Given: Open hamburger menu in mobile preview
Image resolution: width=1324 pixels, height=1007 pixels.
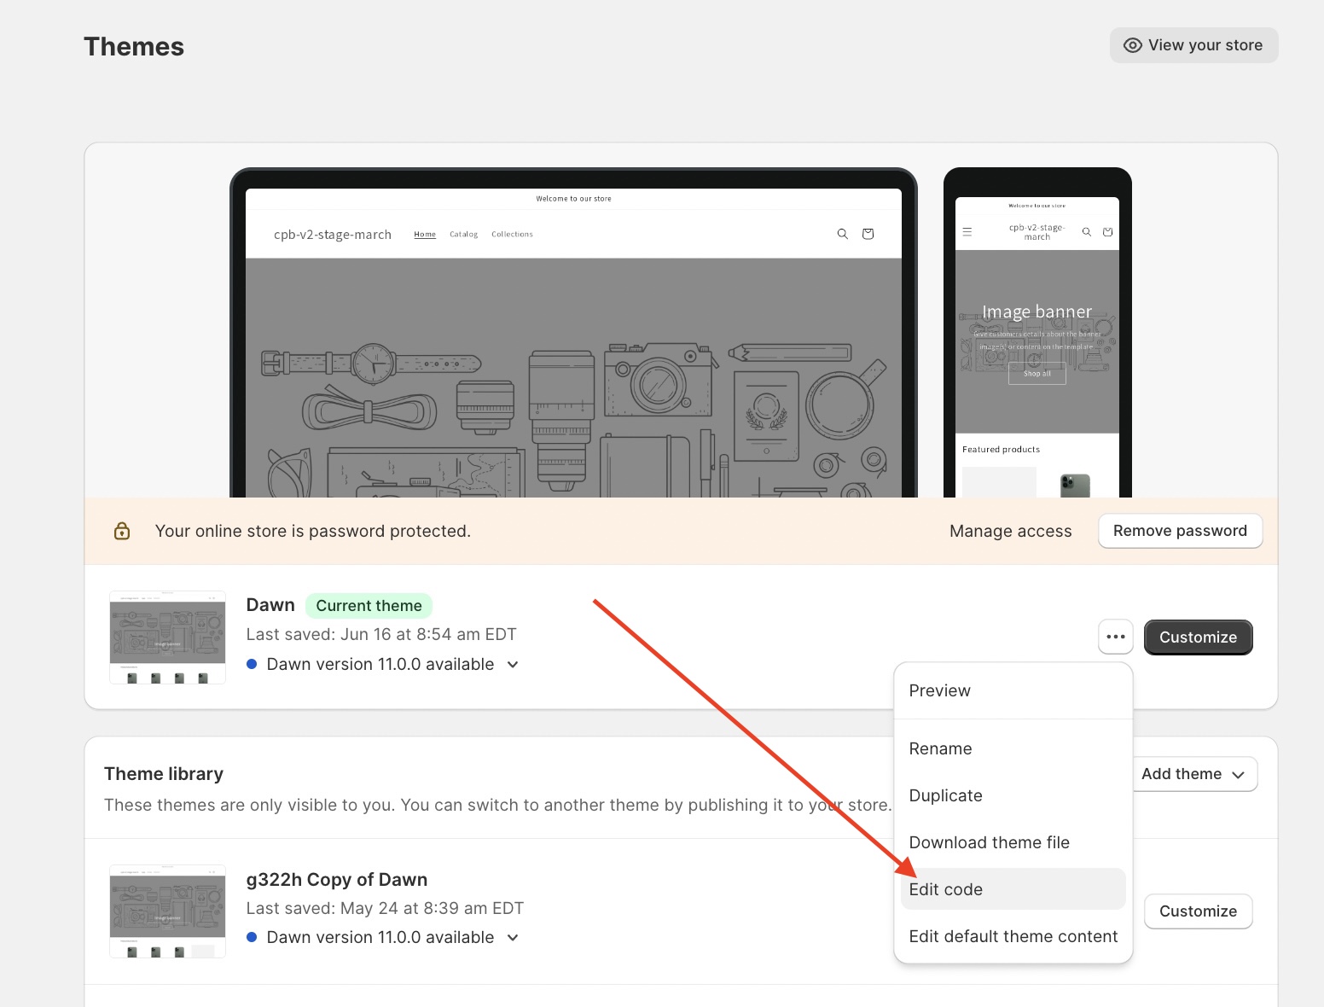Looking at the screenshot, I should point(967,231).
